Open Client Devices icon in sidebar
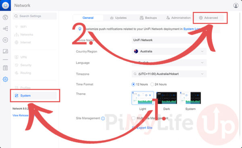The height and width of the screenshot is (148, 242). click(x=5, y=51)
